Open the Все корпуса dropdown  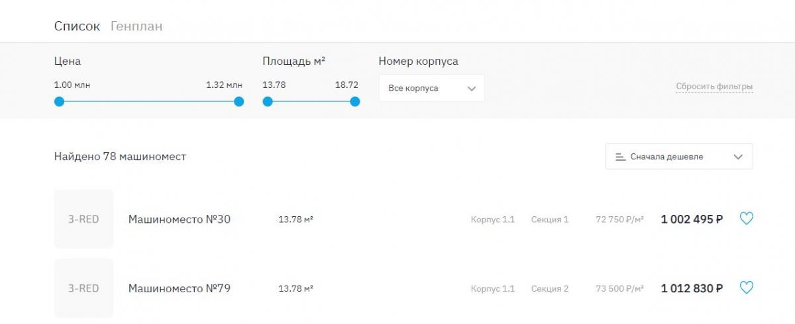(431, 88)
